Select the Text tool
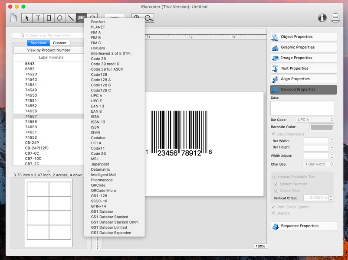Viewport: 348px width, 260px height. click(38, 18)
